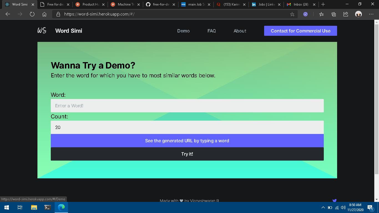View site info via the lock icon
379x213 pixels.
point(58,14)
